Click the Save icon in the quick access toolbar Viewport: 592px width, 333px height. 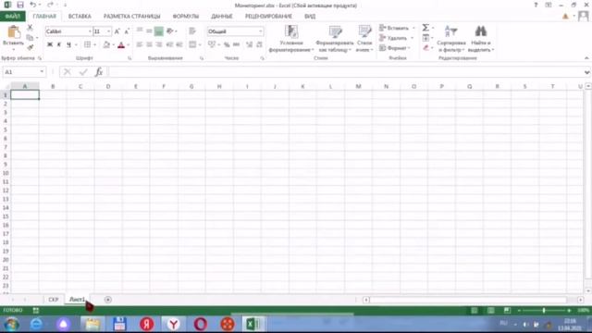[20, 5]
